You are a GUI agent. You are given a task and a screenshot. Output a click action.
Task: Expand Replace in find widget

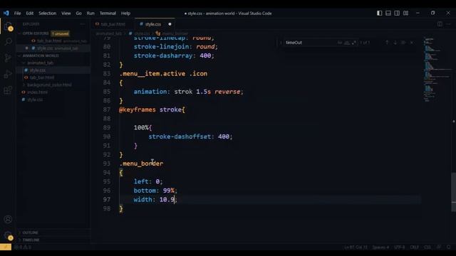(281, 43)
